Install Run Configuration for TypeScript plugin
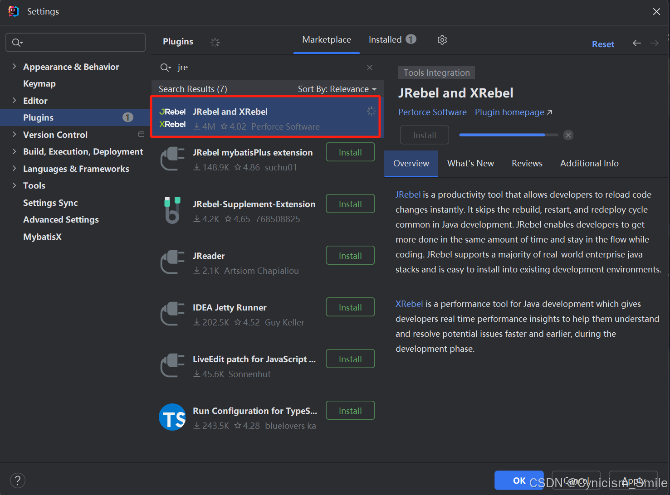The height and width of the screenshot is (495, 670). [x=350, y=411]
